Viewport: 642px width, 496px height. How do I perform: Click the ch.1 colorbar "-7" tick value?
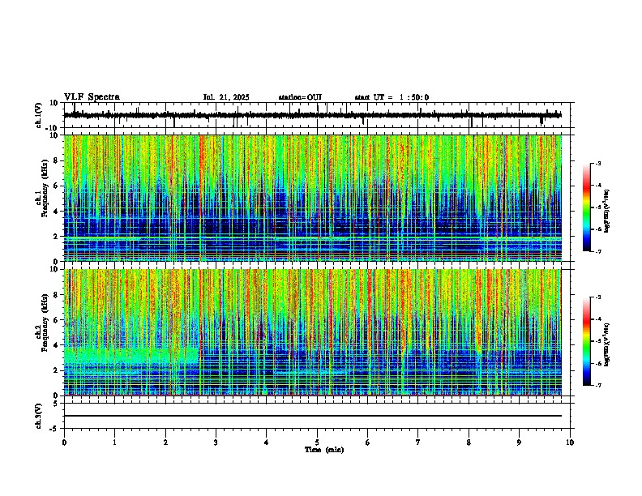tap(598, 251)
